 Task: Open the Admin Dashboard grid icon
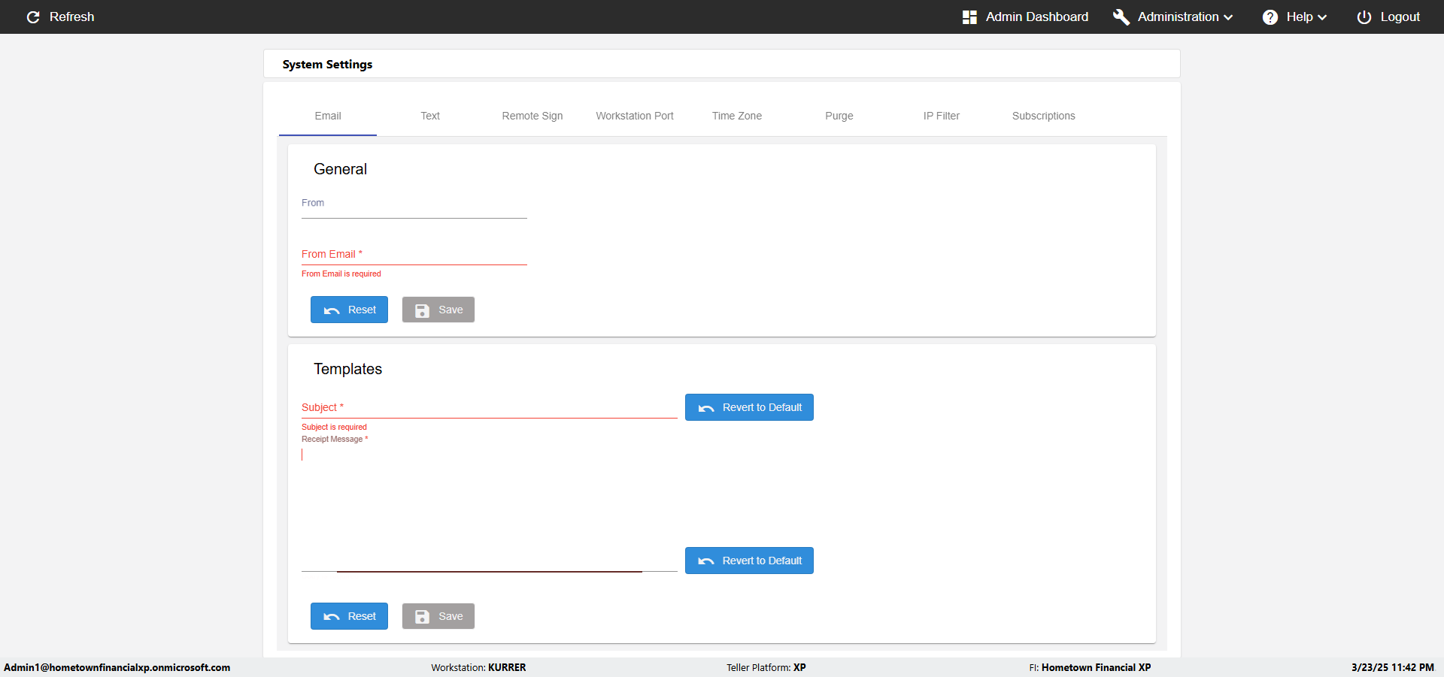tap(969, 17)
